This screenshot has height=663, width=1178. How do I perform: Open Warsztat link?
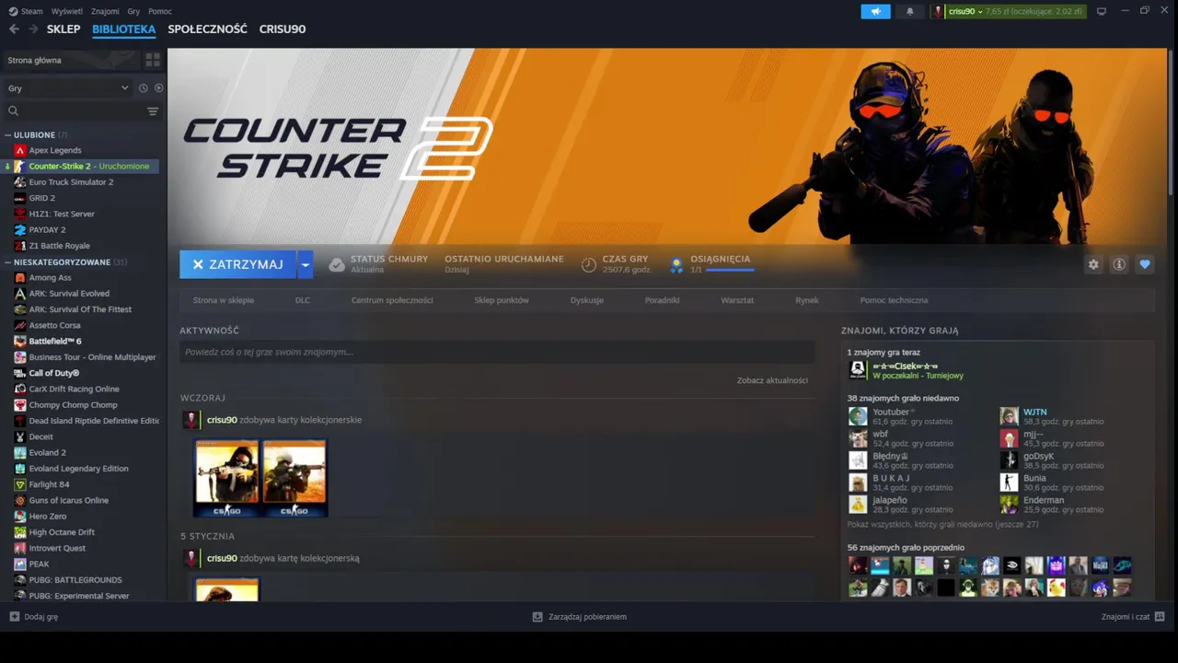pos(737,300)
